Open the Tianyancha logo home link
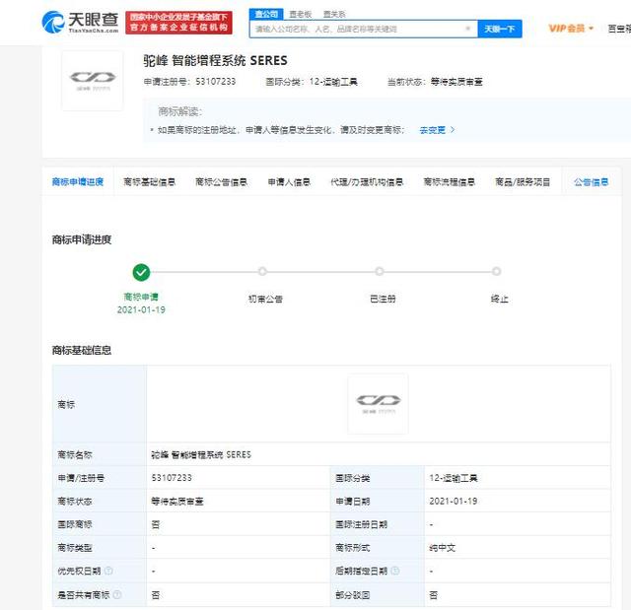Screen dimensions: 631x610 point(81,22)
